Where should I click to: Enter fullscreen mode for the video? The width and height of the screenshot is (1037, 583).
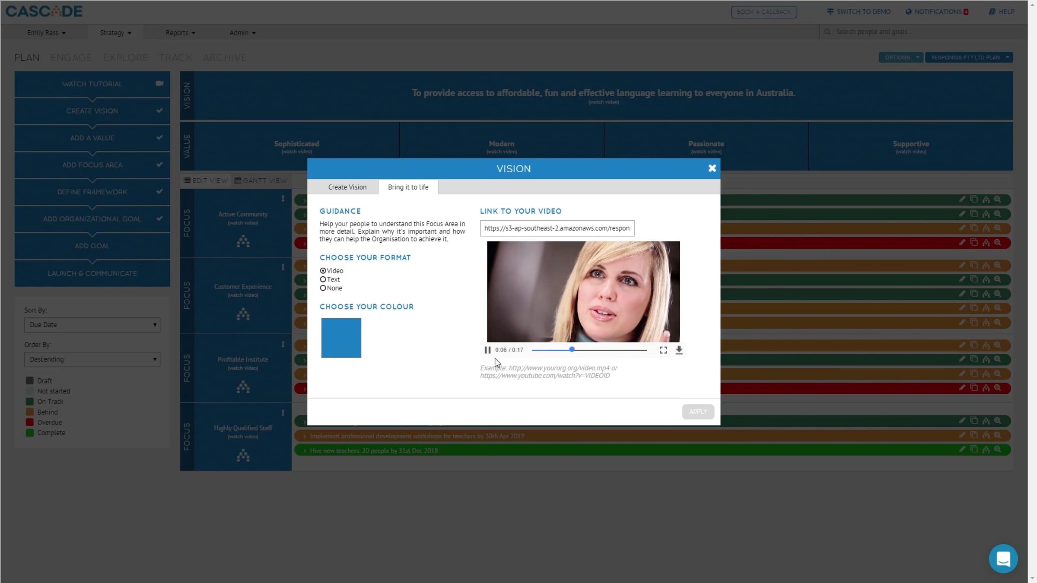(x=663, y=350)
